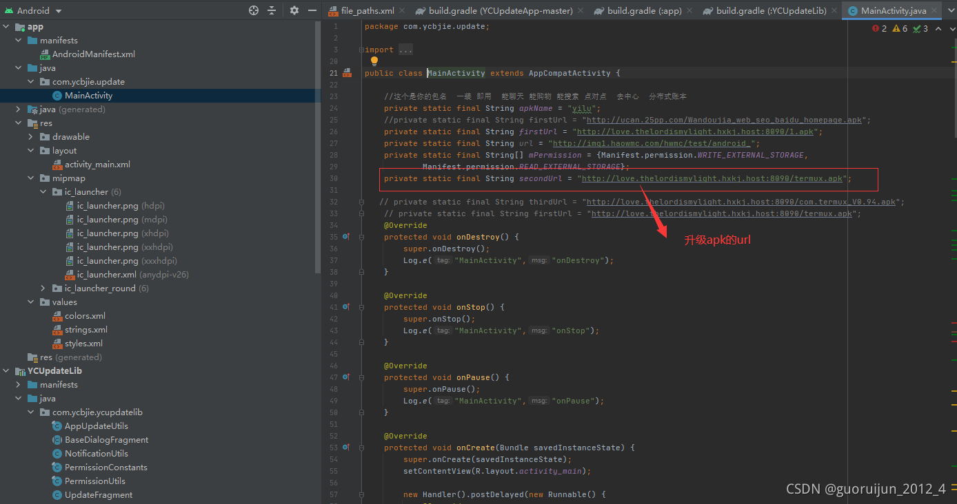The height and width of the screenshot is (504, 957).
Task: Collapse the com.ycbjie.ycupdatelib package
Action: point(31,412)
